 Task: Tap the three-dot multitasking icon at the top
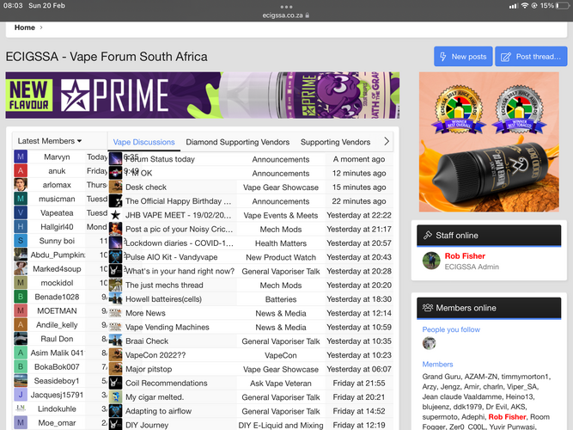(x=286, y=7)
